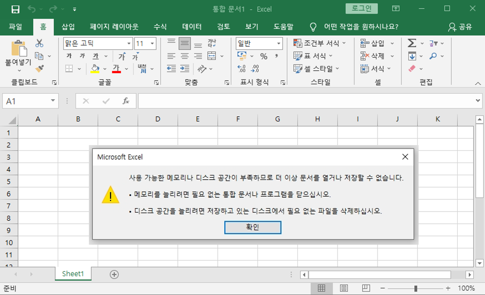The height and width of the screenshot is (295, 485).
Task: Click the 로그인 sign-in button
Action: coord(361,9)
